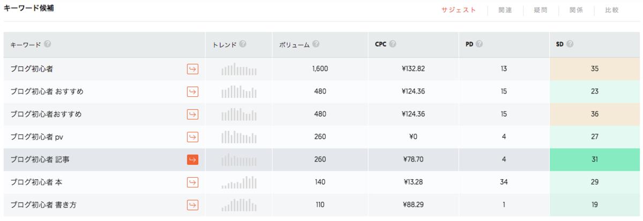
Task: Click PD value 34
Action: tap(504, 182)
